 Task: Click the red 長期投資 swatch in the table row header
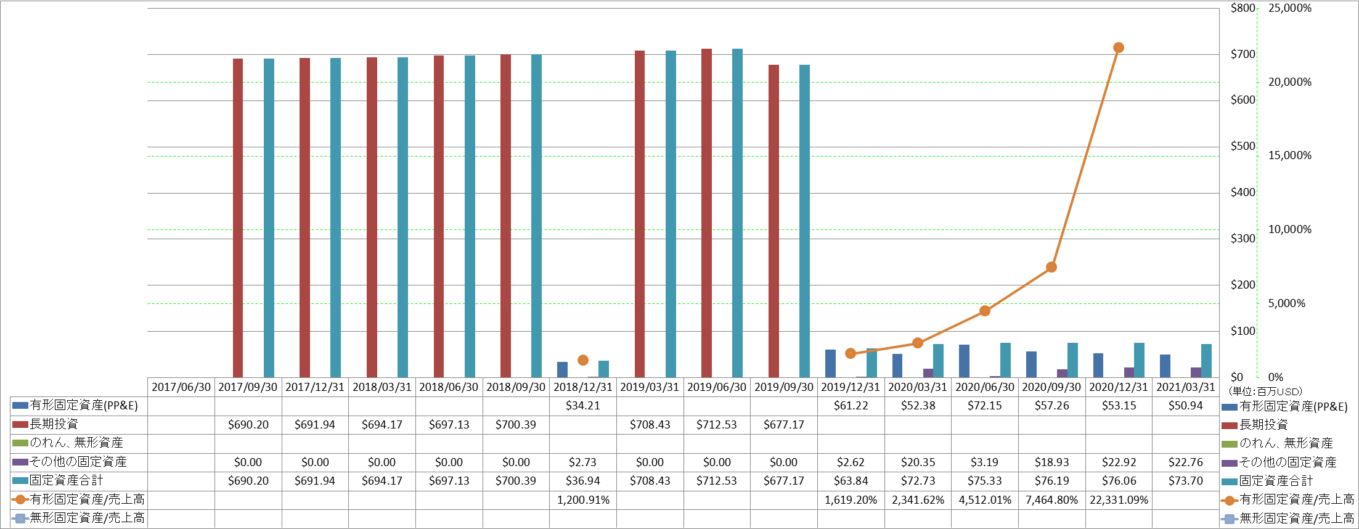[20, 424]
